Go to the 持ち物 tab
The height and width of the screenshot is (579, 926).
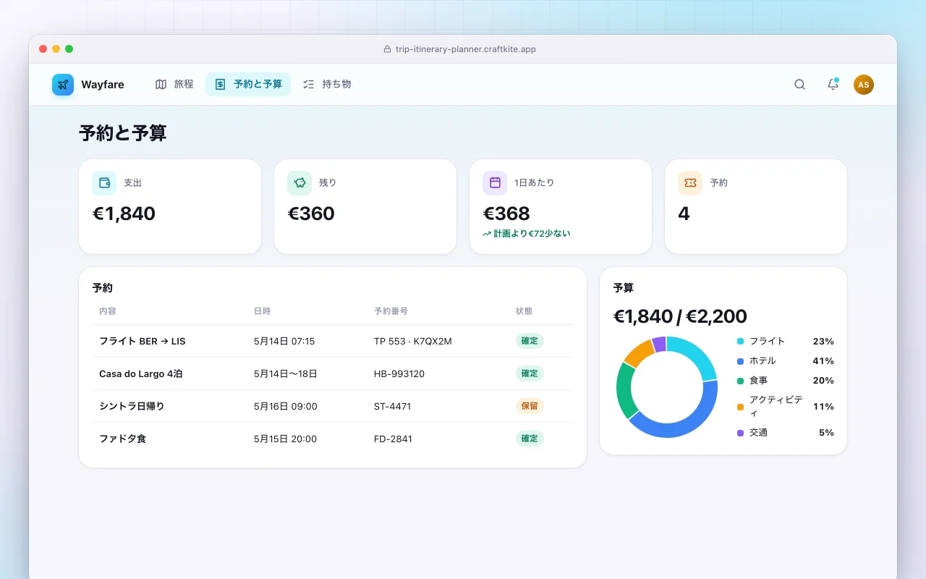pyautogui.click(x=327, y=85)
